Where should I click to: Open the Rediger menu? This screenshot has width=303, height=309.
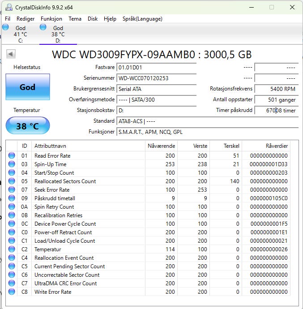pos(26,19)
